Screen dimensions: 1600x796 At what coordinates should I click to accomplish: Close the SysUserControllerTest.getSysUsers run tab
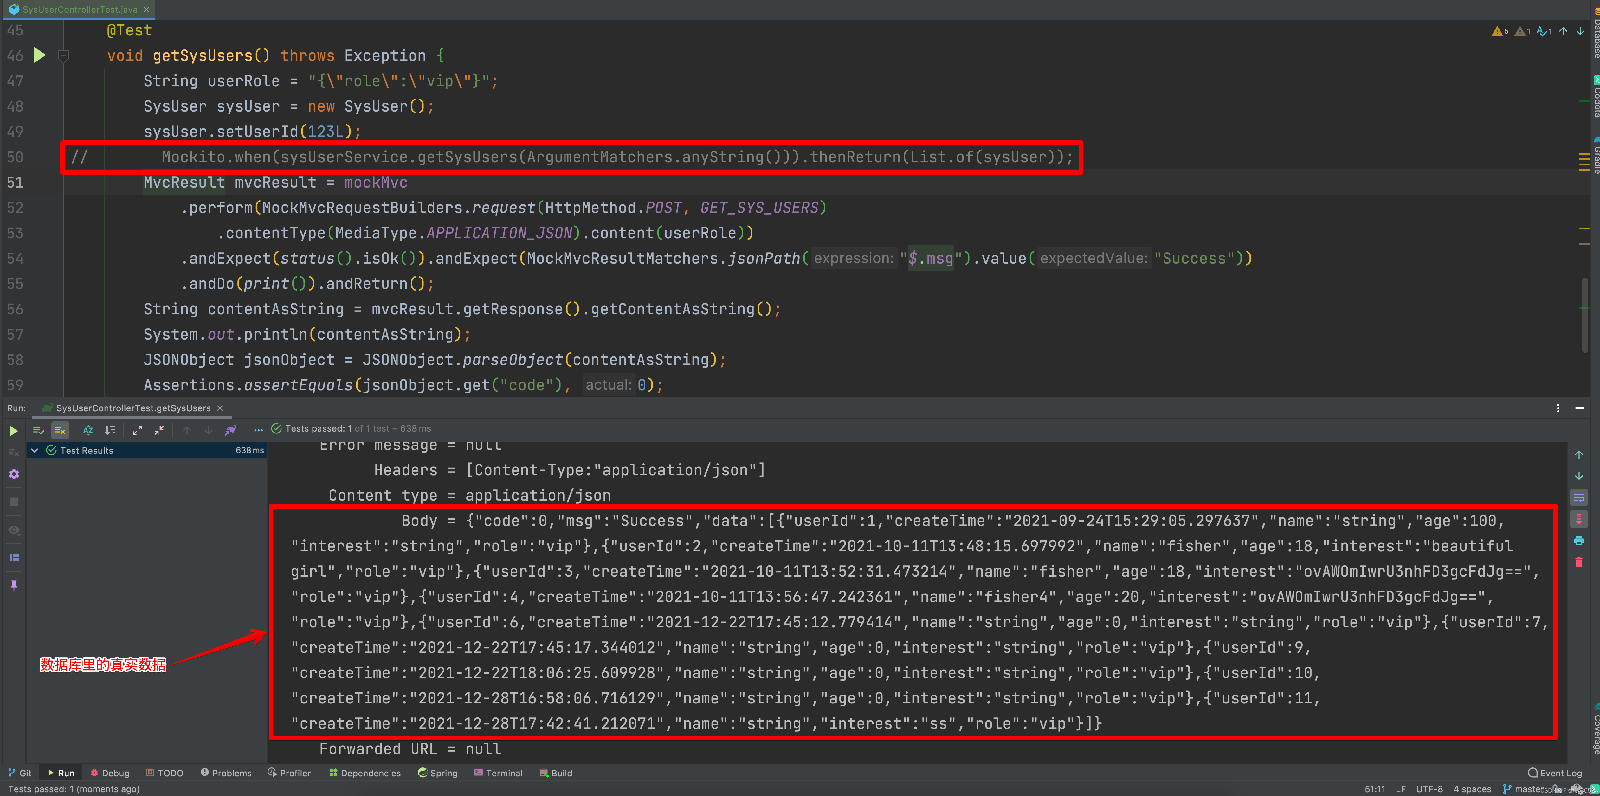[220, 408]
